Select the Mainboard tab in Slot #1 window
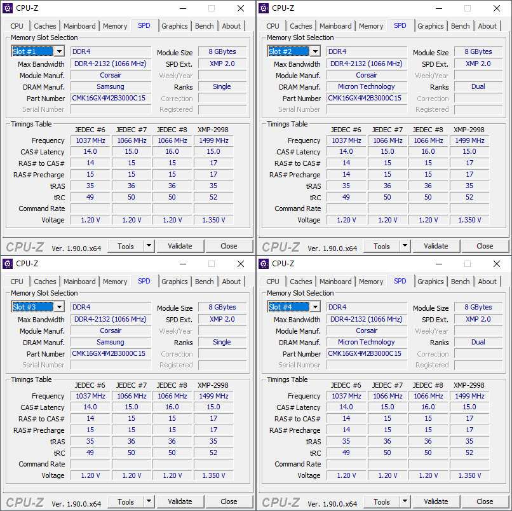Screen dimensions: 512x511 79,26
